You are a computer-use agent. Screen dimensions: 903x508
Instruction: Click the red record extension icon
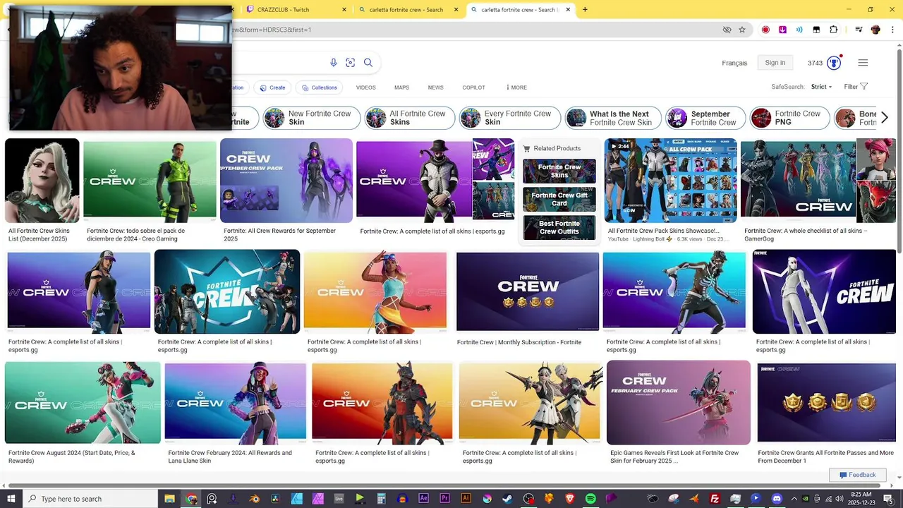click(765, 30)
